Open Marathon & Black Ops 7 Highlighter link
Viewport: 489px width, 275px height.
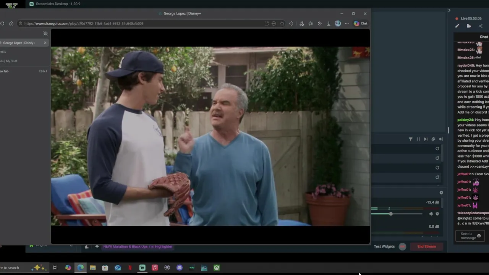tap(138, 247)
